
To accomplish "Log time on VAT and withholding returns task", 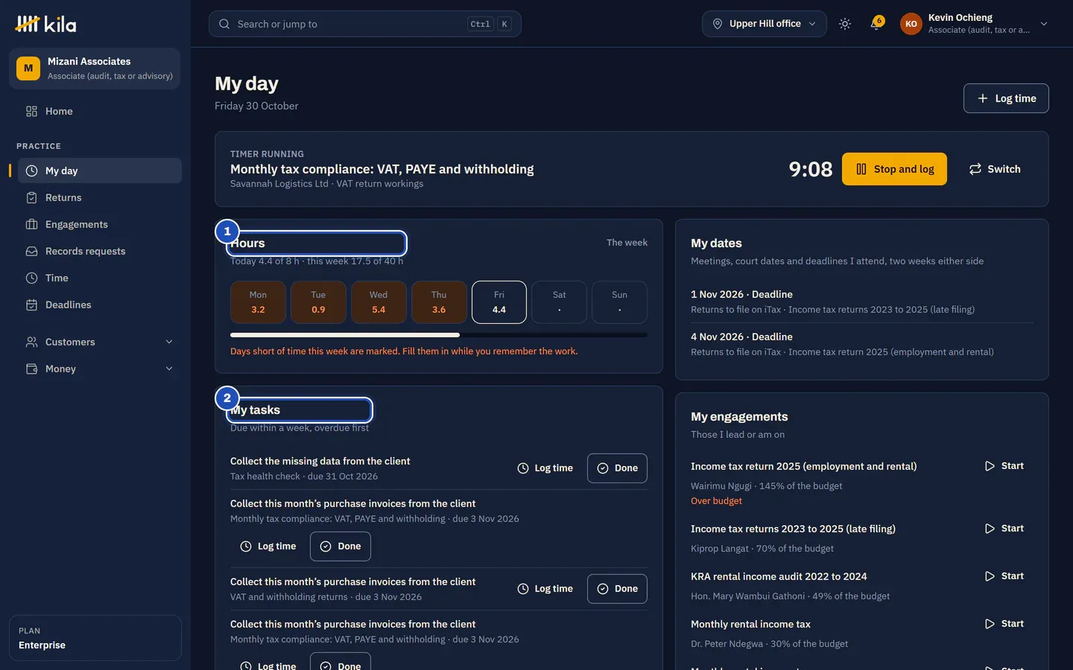I will [545, 589].
